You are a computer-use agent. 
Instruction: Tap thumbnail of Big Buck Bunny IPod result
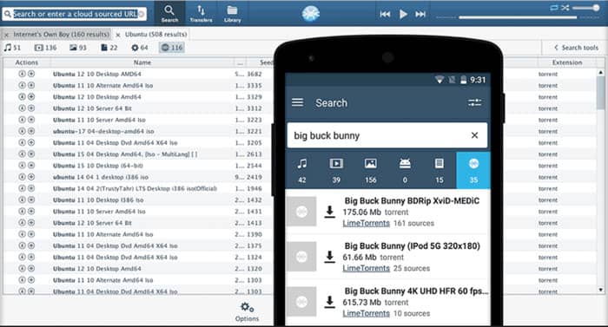click(301, 257)
